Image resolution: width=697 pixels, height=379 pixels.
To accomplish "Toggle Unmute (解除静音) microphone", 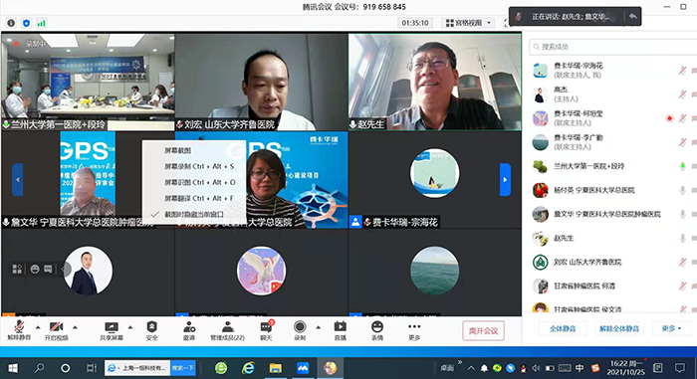I will pyautogui.click(x=19, y=331).
